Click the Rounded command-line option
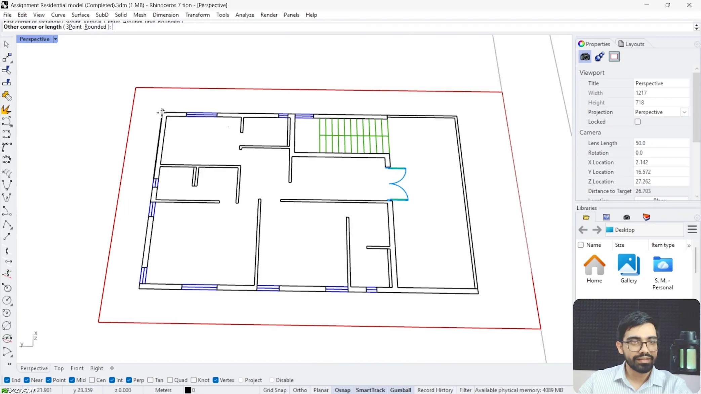The width and height of the screenshot is (701, 394). pyautogui.click(x=95, y=27)
